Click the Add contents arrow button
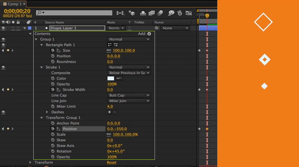The width and height of the screenshot is (299, 167). pos(149,34)
